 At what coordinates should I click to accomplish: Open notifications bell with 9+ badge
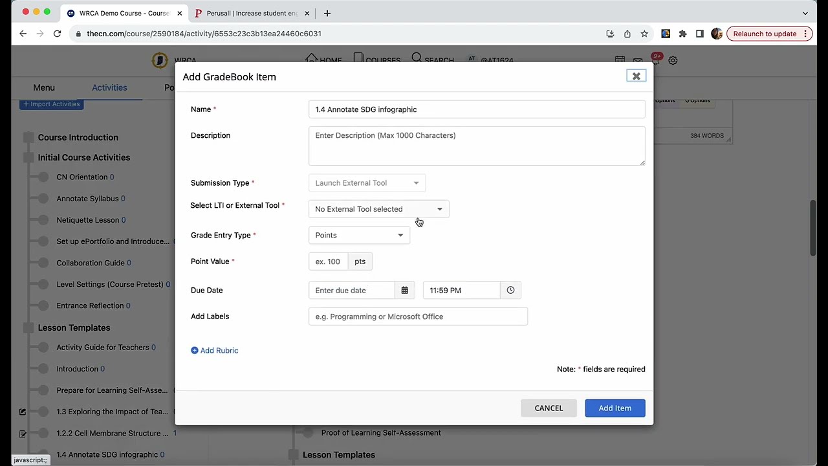pyautogui.click(x=655, y=60)
